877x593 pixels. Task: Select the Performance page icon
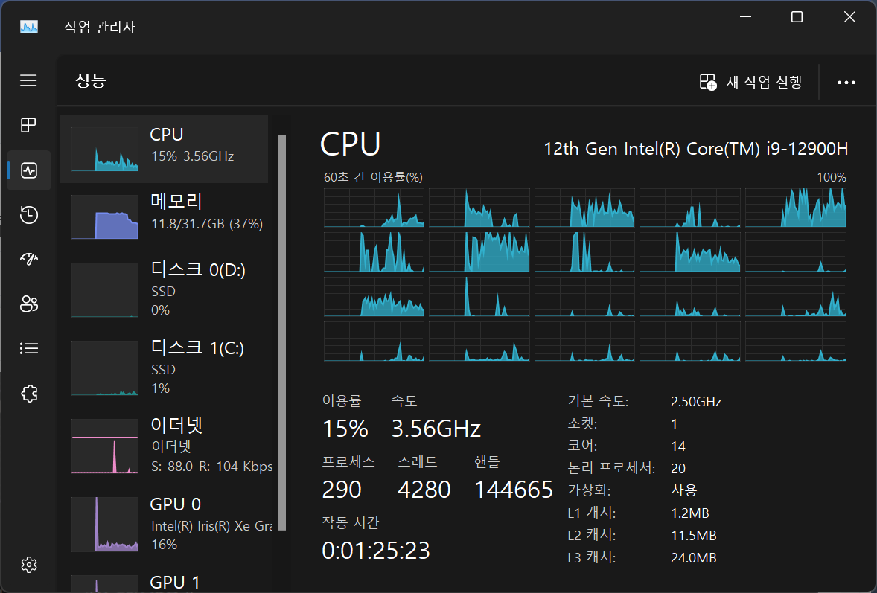coord(28,170)
